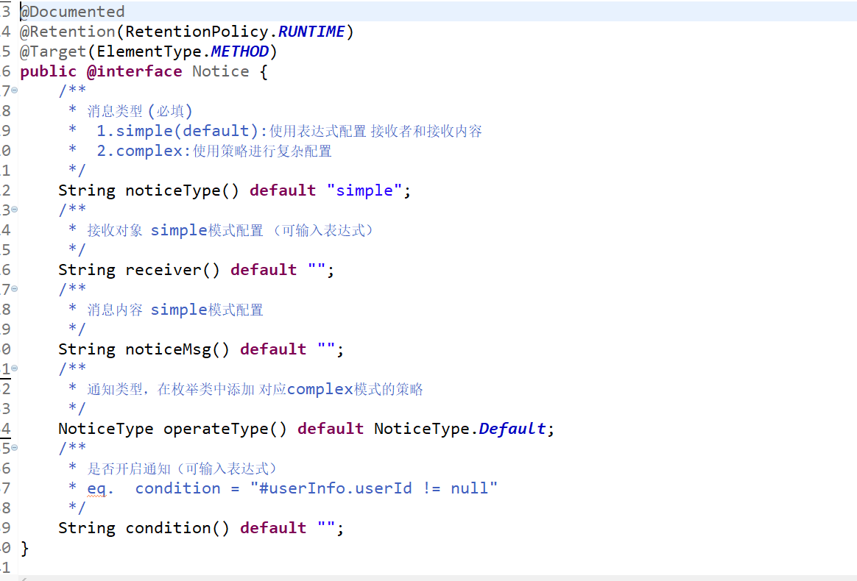
Task: Click the Notice annotation name in declaration
Action: (x=220, y=71)
